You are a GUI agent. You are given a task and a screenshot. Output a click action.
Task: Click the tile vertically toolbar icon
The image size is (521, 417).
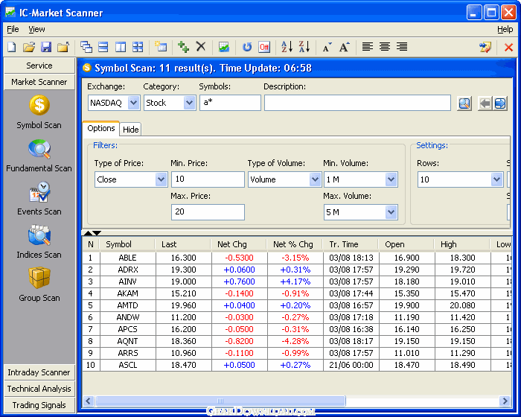121,47
